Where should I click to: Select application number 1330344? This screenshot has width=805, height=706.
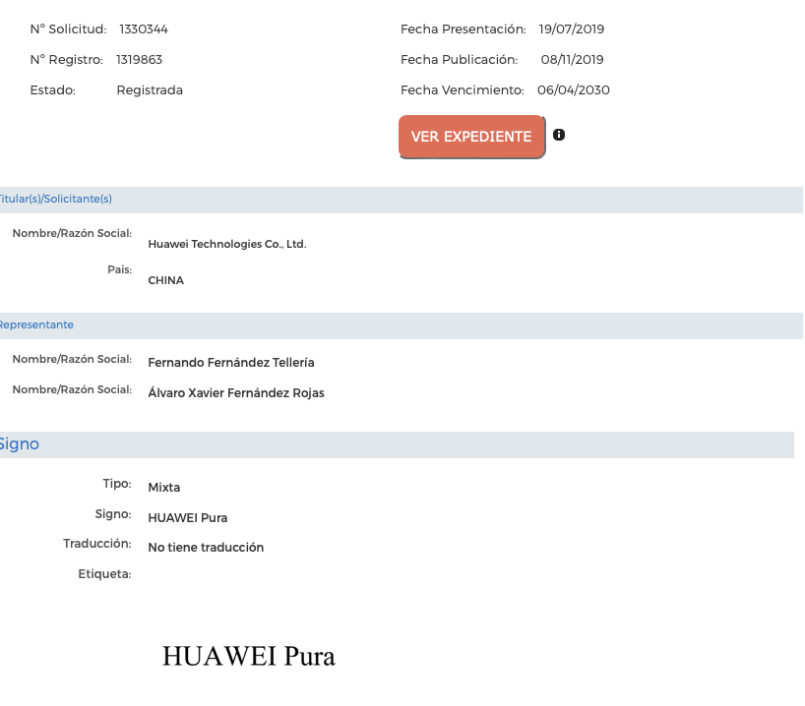144,29
